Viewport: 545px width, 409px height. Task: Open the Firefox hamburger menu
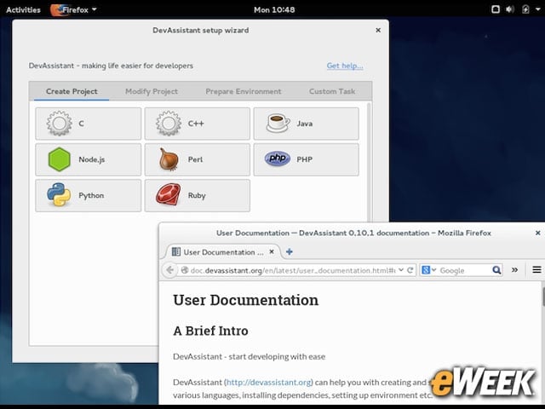[x=536, y=269]
